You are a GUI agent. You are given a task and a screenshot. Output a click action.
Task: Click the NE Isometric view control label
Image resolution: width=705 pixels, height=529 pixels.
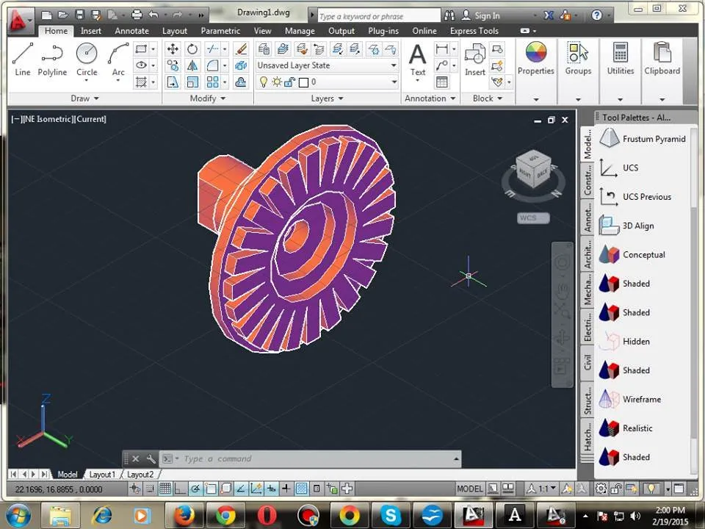pos(48,119)
